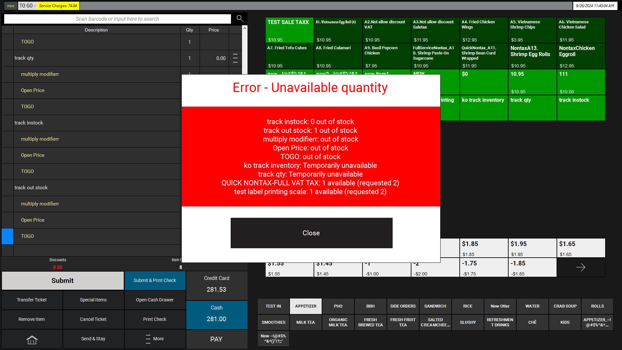This screenshot has width=622, height=350.
Task: Select the blue marker beside last TOGO row
Action: coord(7,236)
